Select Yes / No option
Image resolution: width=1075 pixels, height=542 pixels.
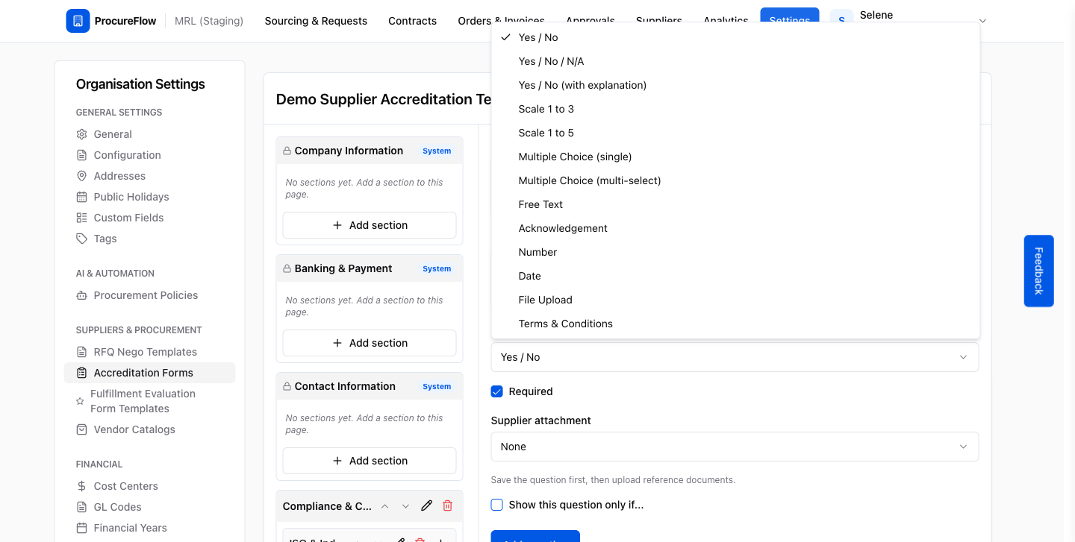pyautogui.click(x=735, y=37)
